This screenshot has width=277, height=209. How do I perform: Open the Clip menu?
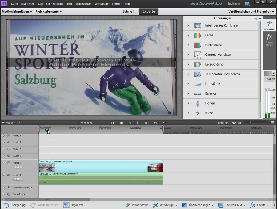coord(40,4)
